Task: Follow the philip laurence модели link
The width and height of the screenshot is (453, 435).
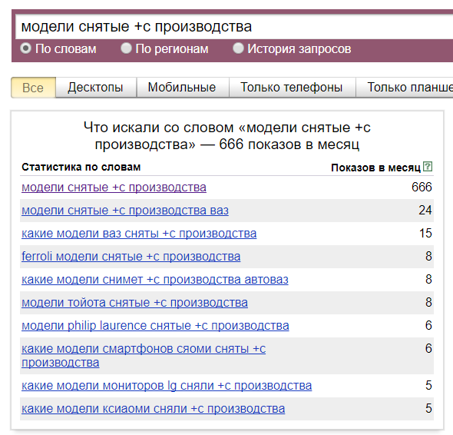Action: [x=155, y=326]
